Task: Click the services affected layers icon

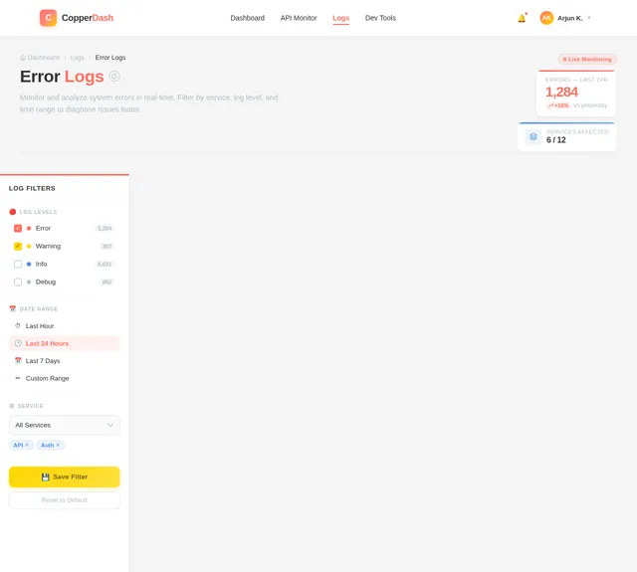Action: coord(533,136)
